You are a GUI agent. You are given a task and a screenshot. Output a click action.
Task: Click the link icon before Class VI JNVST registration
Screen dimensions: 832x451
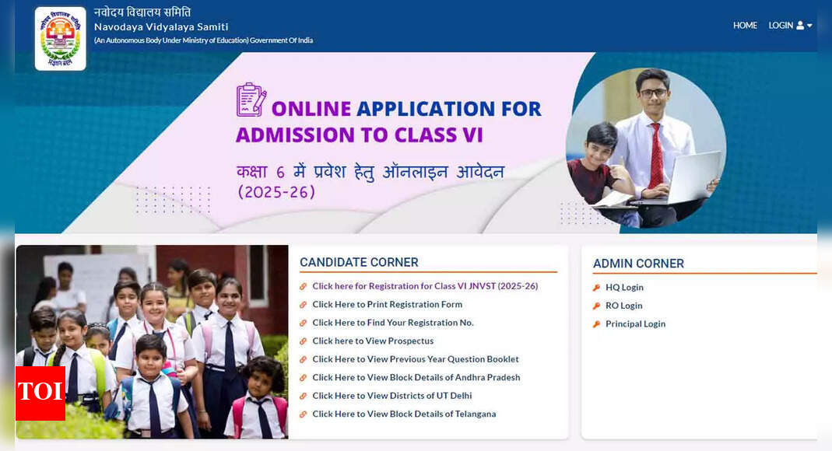pyautogui.click(x=304, y=286)
